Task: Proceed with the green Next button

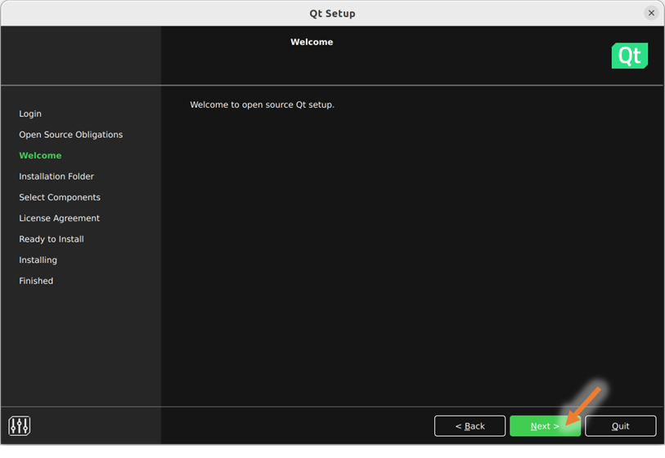Action: (x=545, y=426)
